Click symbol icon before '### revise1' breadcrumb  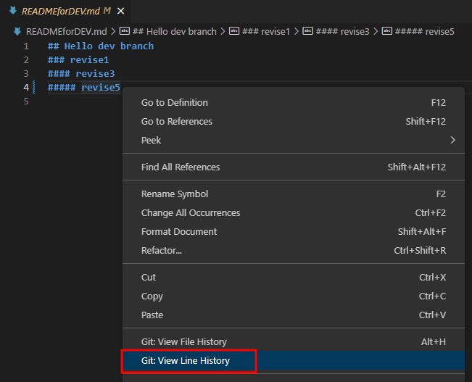(234, 31)
